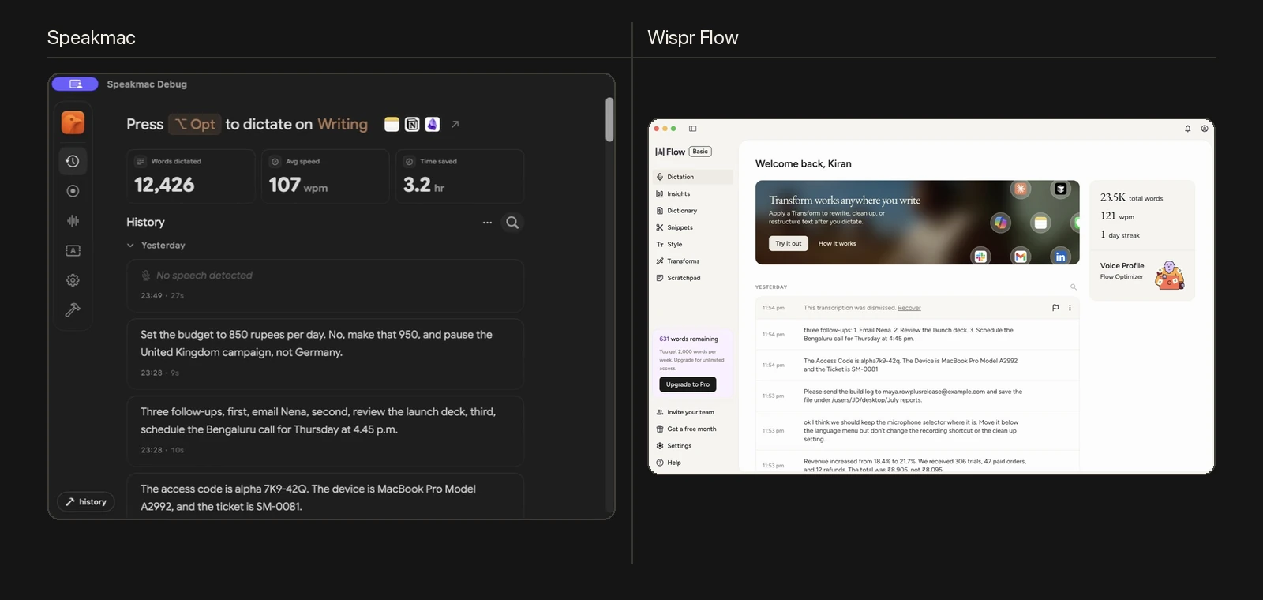Screen dimensions: 1263x600
Task: Select the Speakmac 'access code is alpha 7K9-42Q' entry
Action: [325, 497]
